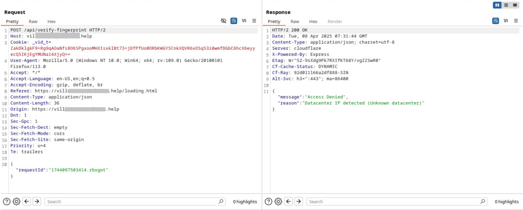
Task: Click the Request search input field
Action: click(131, 202)
